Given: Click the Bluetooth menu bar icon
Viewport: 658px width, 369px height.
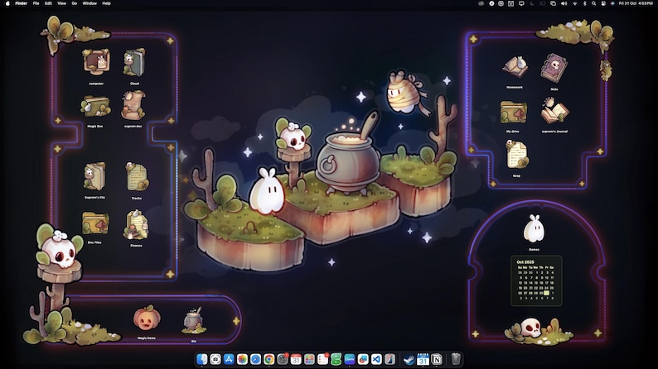Looking at the screenshot, I should coord(584,3).
